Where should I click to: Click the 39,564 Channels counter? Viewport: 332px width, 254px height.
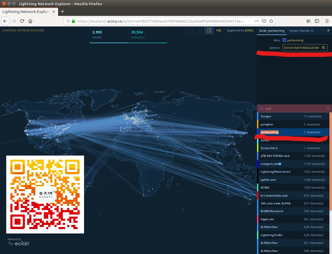148,35
